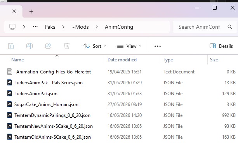
Task: Select LurkersAnimPak.json file
Action: coord(36,94)
